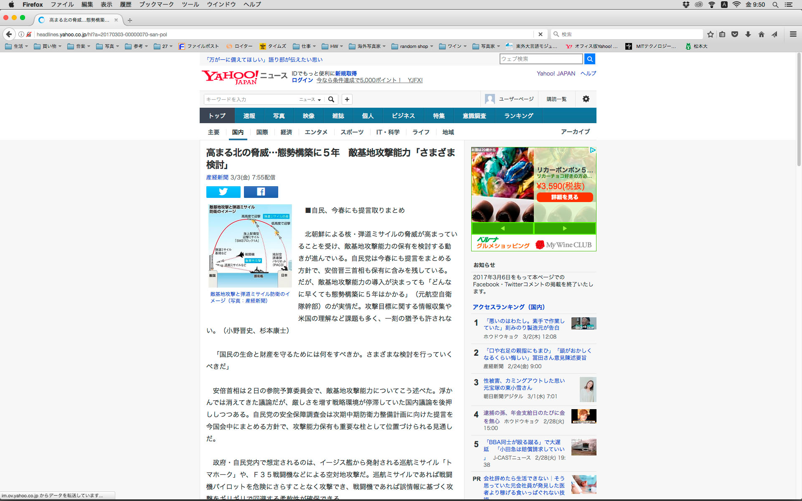Screen dimensions: 802x501
Task: Click the blue web search magnifier button
Action: pos(589,59)
